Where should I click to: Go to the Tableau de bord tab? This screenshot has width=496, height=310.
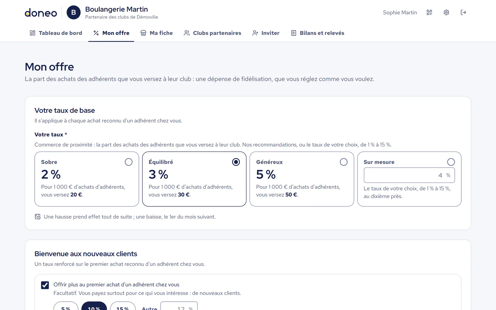56,33
